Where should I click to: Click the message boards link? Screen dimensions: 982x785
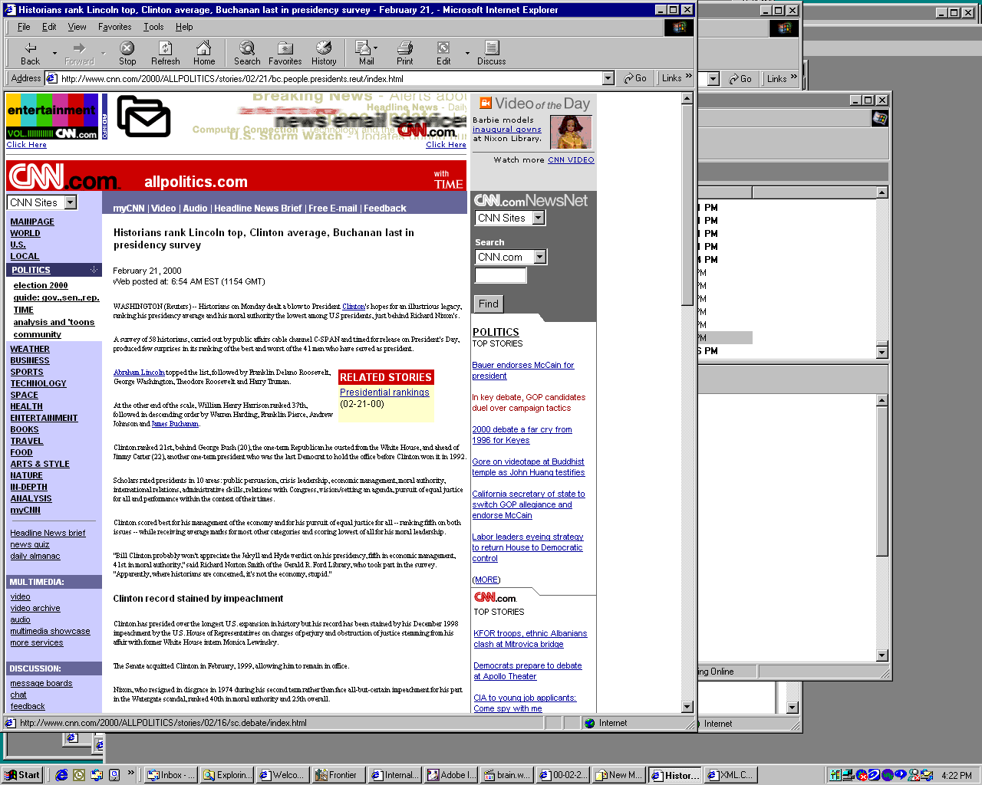(x=41, y=684)
